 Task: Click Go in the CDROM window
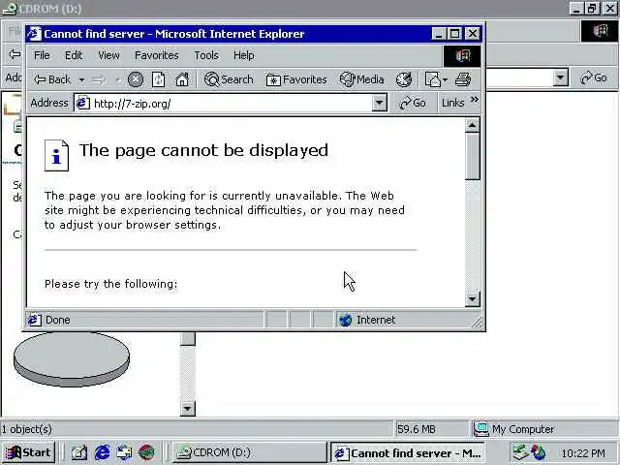pos(594,77)
